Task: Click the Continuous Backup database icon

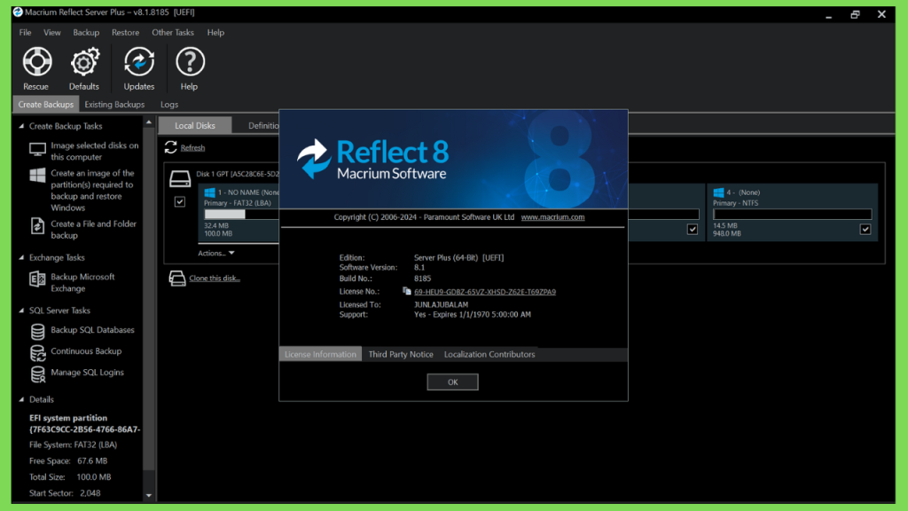Action: (x=37, y=353)
